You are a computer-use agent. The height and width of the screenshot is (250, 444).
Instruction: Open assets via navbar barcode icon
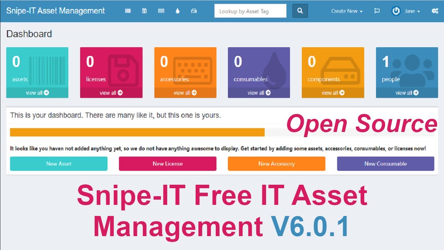tap(128, 11)
